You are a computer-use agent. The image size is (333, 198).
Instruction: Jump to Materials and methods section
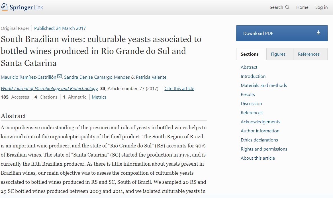click(x=264, y=86)
